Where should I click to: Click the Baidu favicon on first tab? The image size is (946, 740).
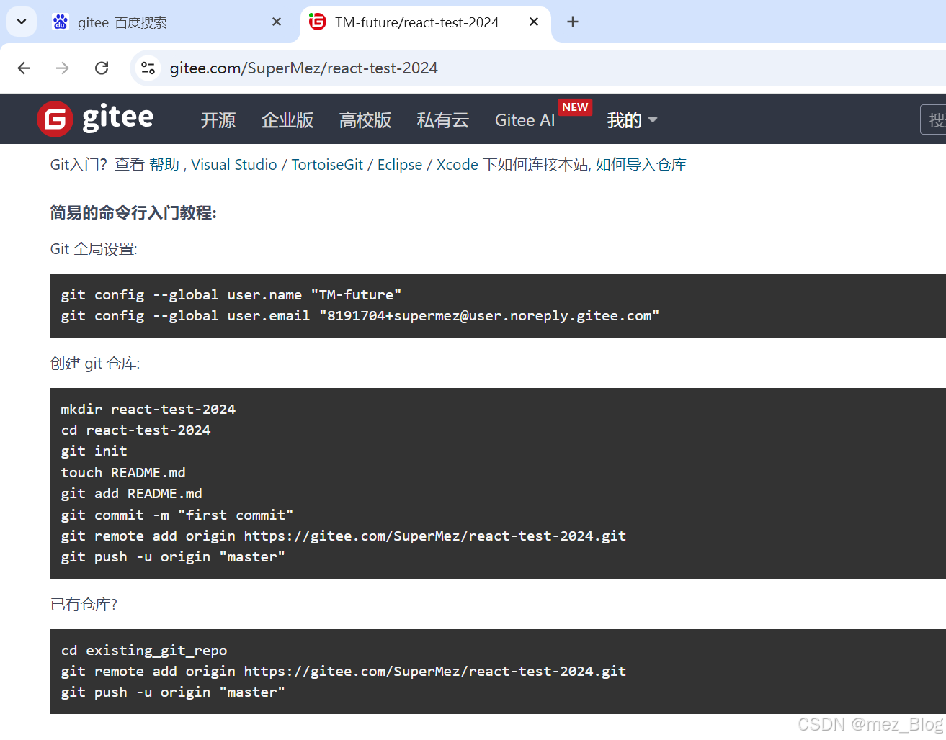pos(61,22)
